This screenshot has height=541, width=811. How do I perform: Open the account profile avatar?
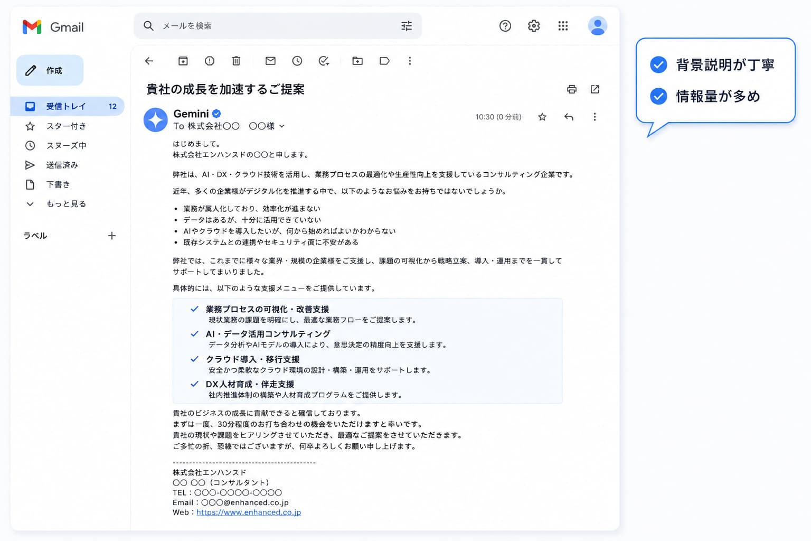(x=598, y=26)
